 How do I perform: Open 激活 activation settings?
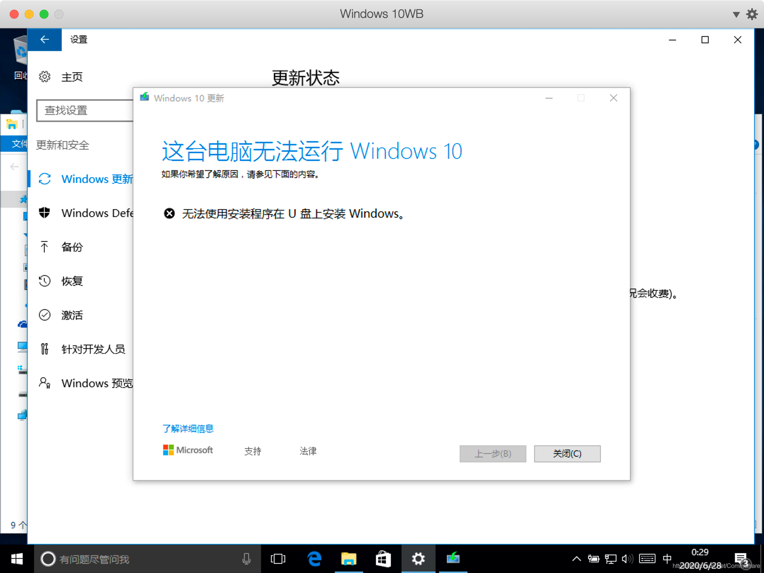click(72, 315)
